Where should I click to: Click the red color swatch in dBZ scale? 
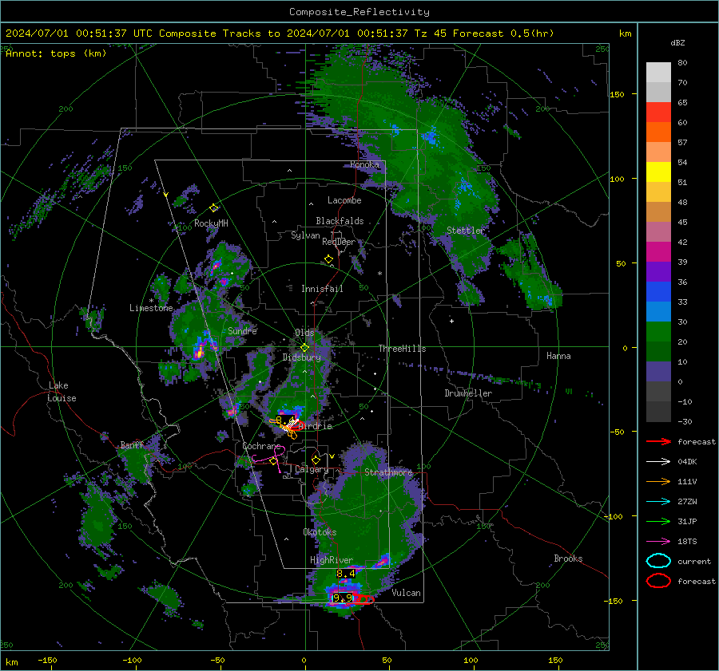658,112
